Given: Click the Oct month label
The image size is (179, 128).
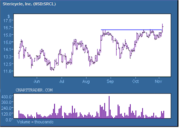Looking at the screenshot, I should click(x=135, y=82).
